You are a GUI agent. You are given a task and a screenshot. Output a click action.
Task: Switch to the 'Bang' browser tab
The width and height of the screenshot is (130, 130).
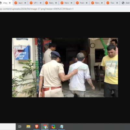tap(51, 3)
